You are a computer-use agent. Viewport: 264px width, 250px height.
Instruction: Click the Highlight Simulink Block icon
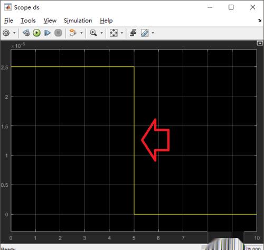click(x=73, y=33)
